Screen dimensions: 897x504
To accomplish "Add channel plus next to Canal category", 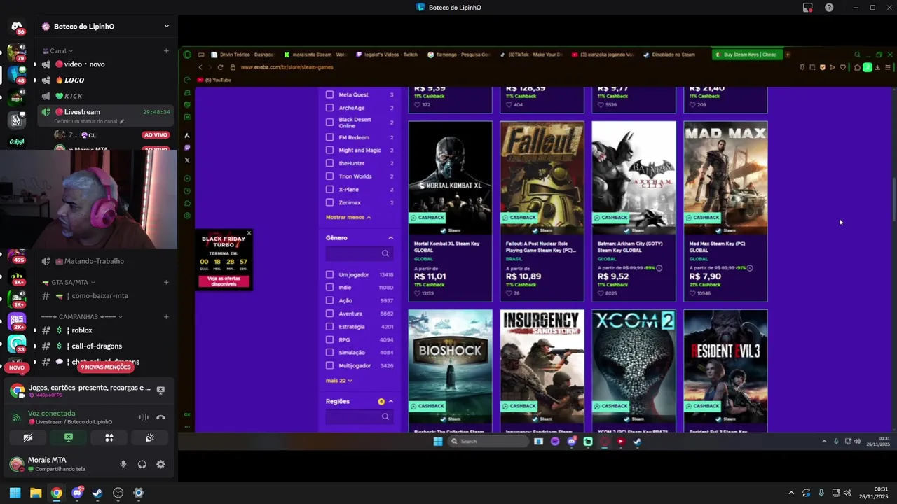I will (166, 51).
